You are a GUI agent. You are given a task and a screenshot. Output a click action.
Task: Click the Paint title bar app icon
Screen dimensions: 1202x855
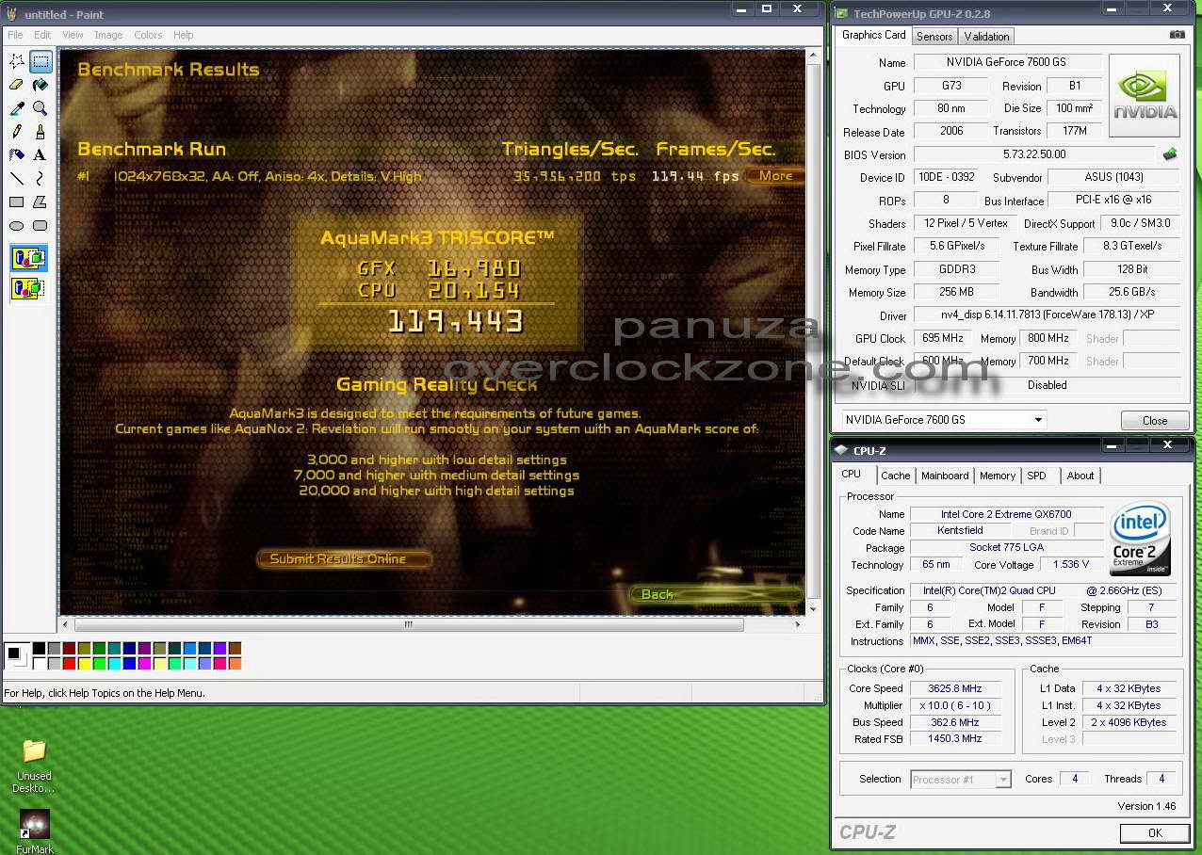[11, 14]
